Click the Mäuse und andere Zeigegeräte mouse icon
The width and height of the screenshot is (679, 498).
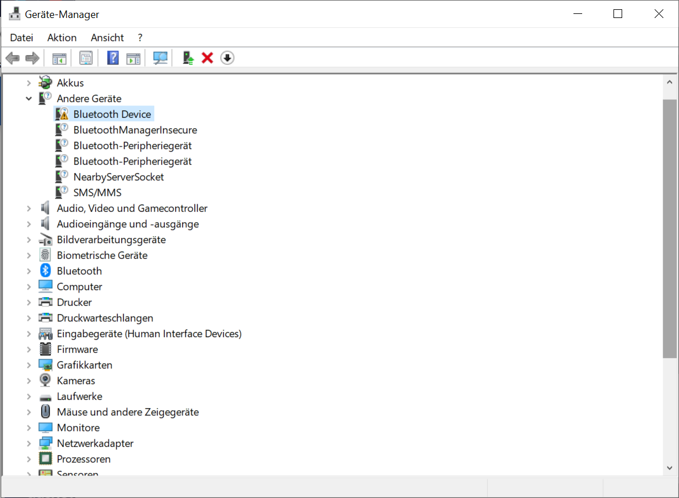pyautogui.click(x=45, y=412)
